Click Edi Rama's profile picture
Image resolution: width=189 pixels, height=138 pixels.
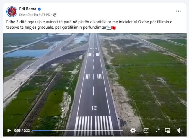pyautogui.click(x=12, y=12)
